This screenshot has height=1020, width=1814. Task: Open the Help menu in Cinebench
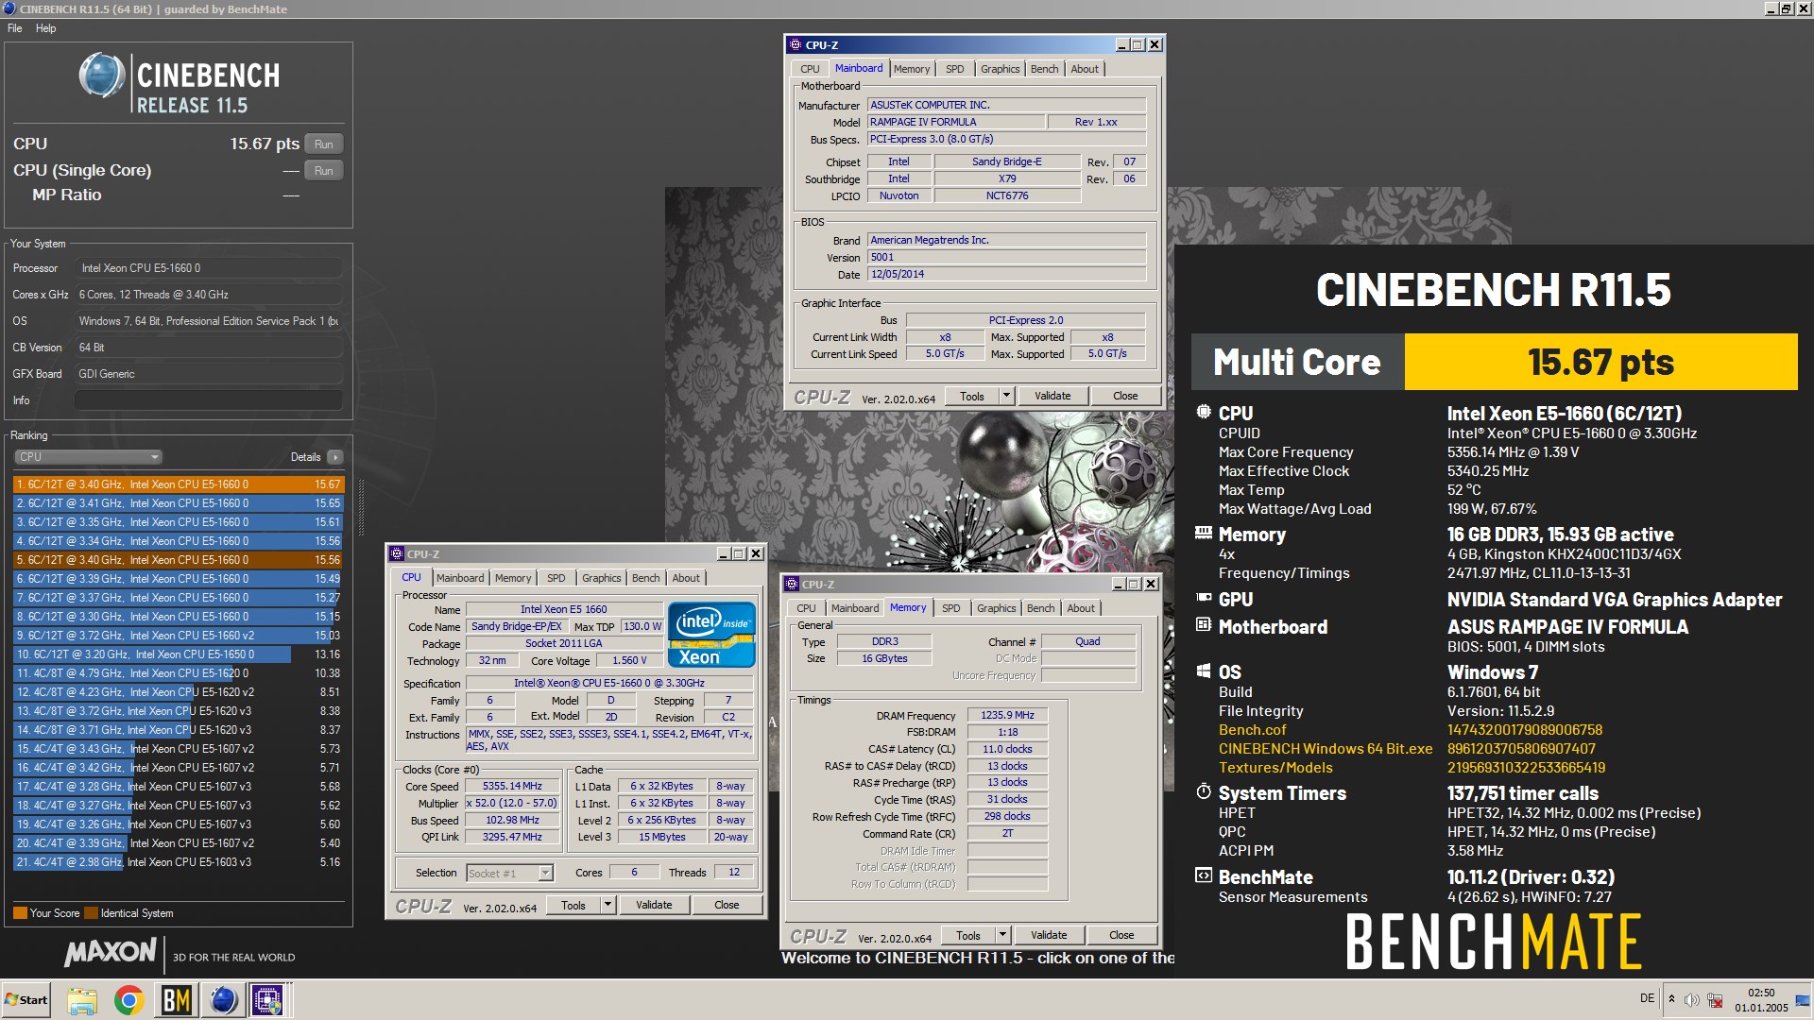(45, 28)
